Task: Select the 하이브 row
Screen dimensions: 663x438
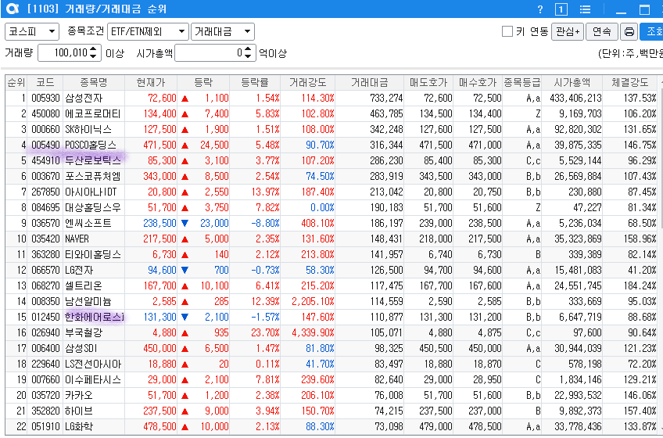Action: click(x=331, y=411)
